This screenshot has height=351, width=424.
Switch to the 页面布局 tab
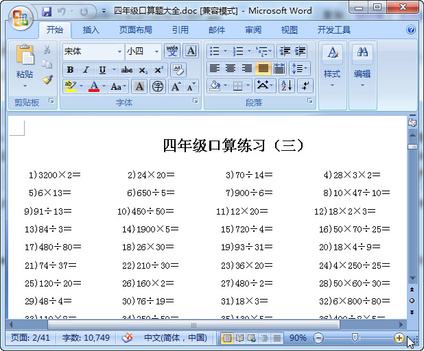click(136, 29)
